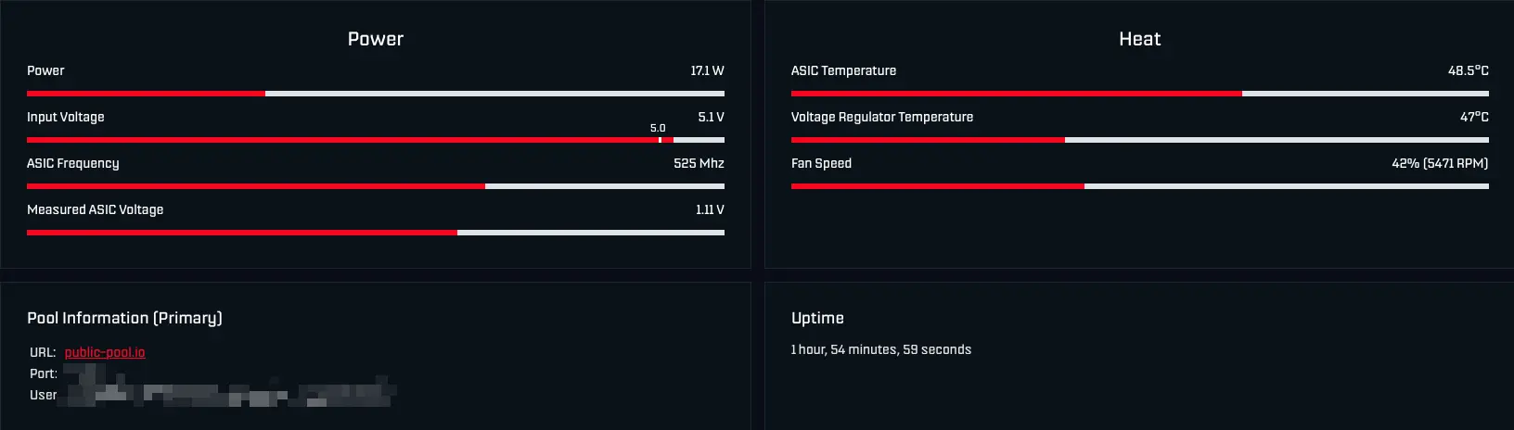The height and width of the screenshot is (430, 1514).
Task: Click the 48.5°C ASIC temperature value
Action: pos(1468,70)
